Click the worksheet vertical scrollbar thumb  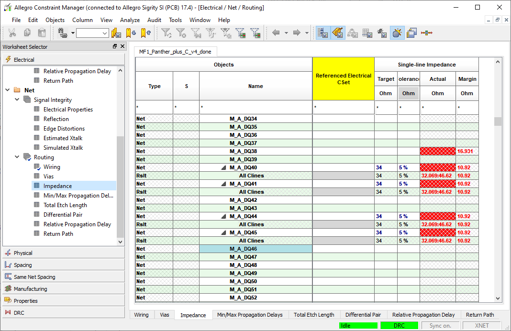498,121
